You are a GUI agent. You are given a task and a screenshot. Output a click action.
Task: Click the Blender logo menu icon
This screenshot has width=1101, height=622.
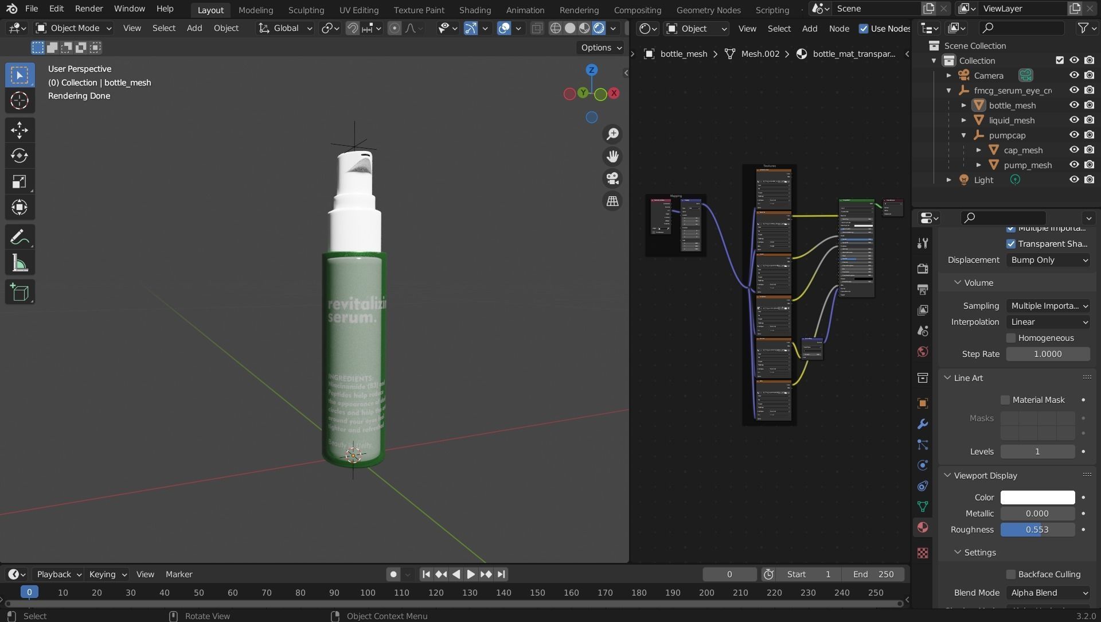coord(11,9)
